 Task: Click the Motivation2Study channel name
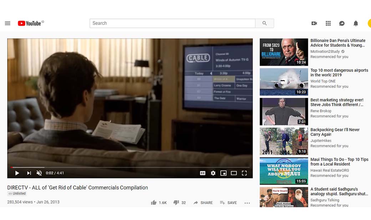[x=325, y=51]
